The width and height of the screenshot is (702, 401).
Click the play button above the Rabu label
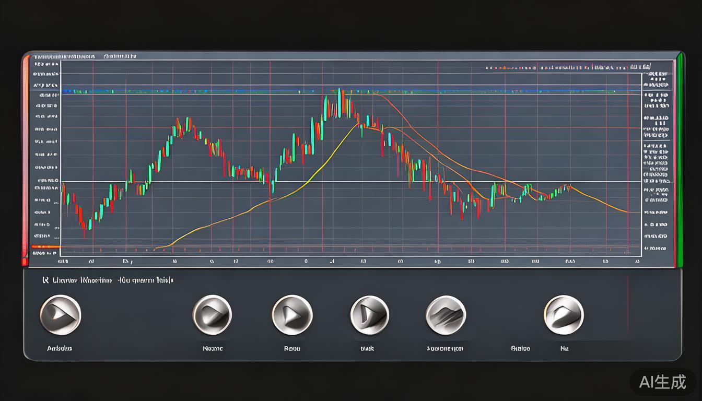pyautogui.click(x=292, y=314)
